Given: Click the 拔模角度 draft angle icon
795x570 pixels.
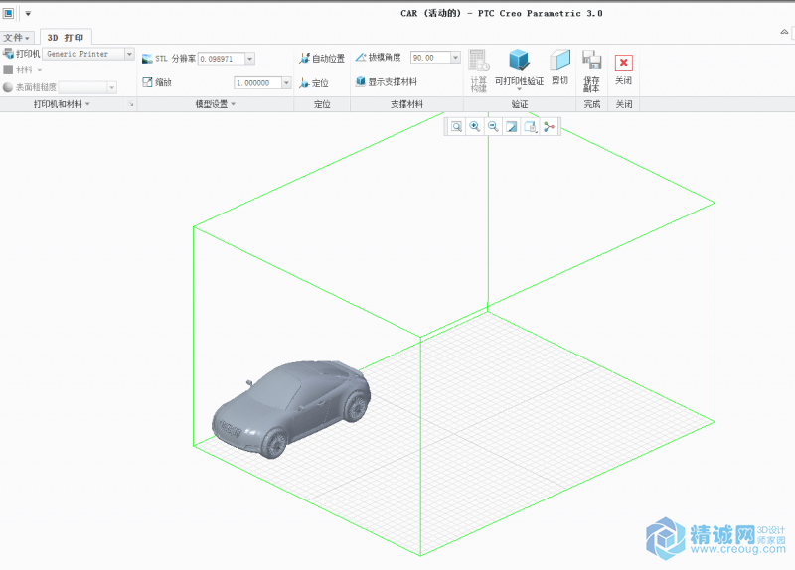Looking at the screenshot, I should coord(361,58).
